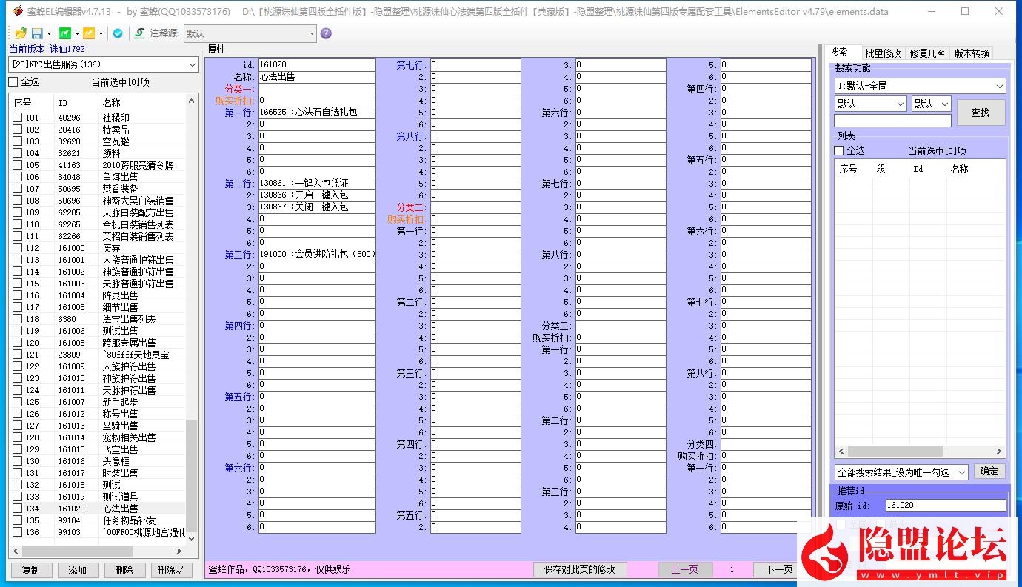Open a data file with the folder icon

(21, 33)
